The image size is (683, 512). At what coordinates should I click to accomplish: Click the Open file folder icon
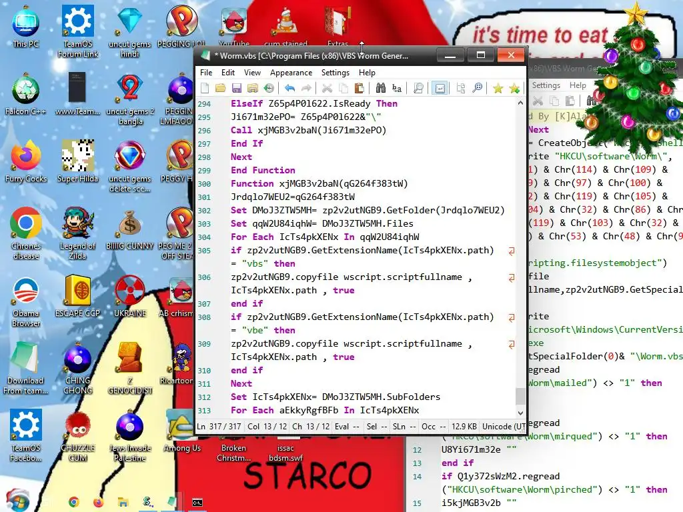click(x=221, y=89)
